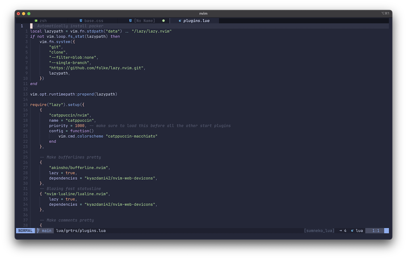This screenshot has width=407, height=259.
Task: Click the git branch icon in the statusline
Action: 38,231
